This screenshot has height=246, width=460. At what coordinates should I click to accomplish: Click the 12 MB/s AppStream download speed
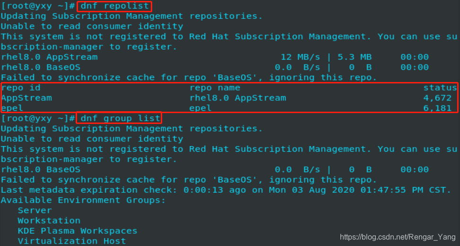pos(300,57)
